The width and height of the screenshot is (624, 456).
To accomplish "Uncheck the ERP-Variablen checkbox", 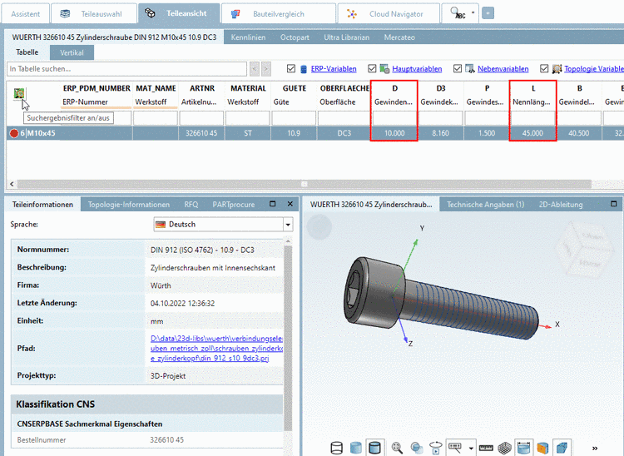I will coord(291,68).
